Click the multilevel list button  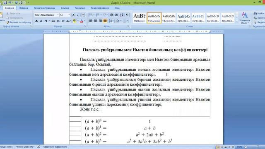click(x=105, y=15)
